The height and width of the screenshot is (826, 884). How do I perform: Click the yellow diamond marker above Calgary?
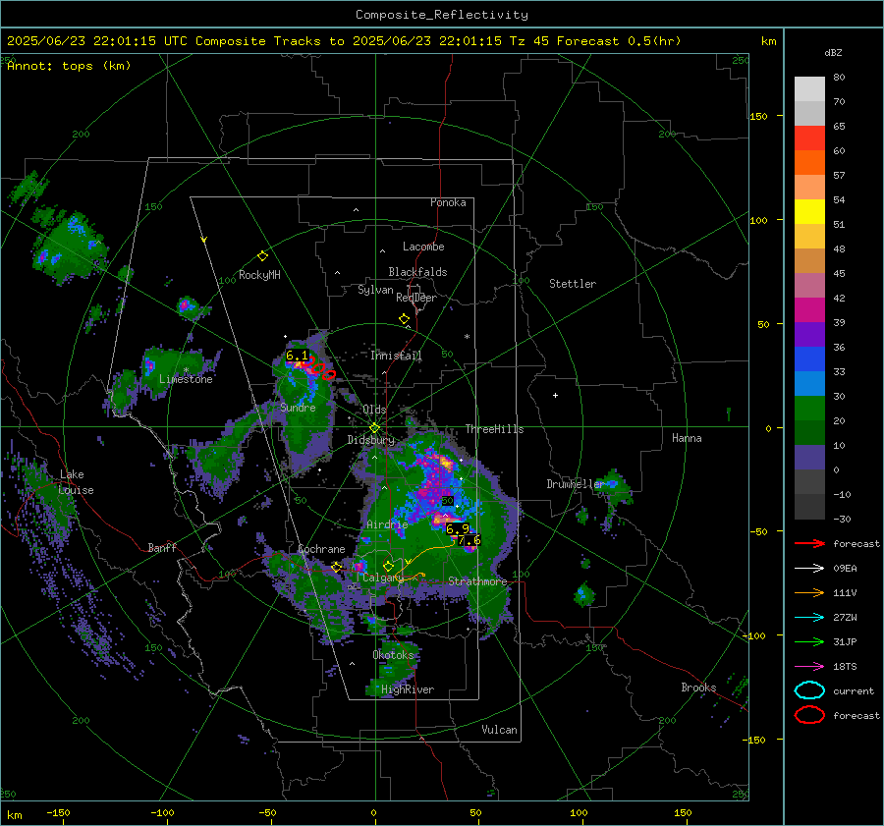pyautogui.click(x=388, y=566)
